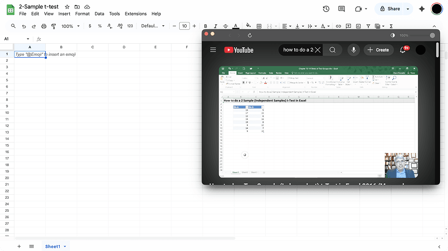
Task: Click the font size 10 field
Action: [184, 26]
